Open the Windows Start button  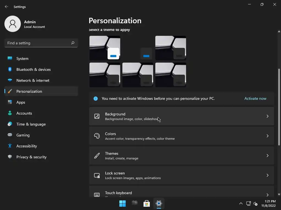[x=123, y=203]
